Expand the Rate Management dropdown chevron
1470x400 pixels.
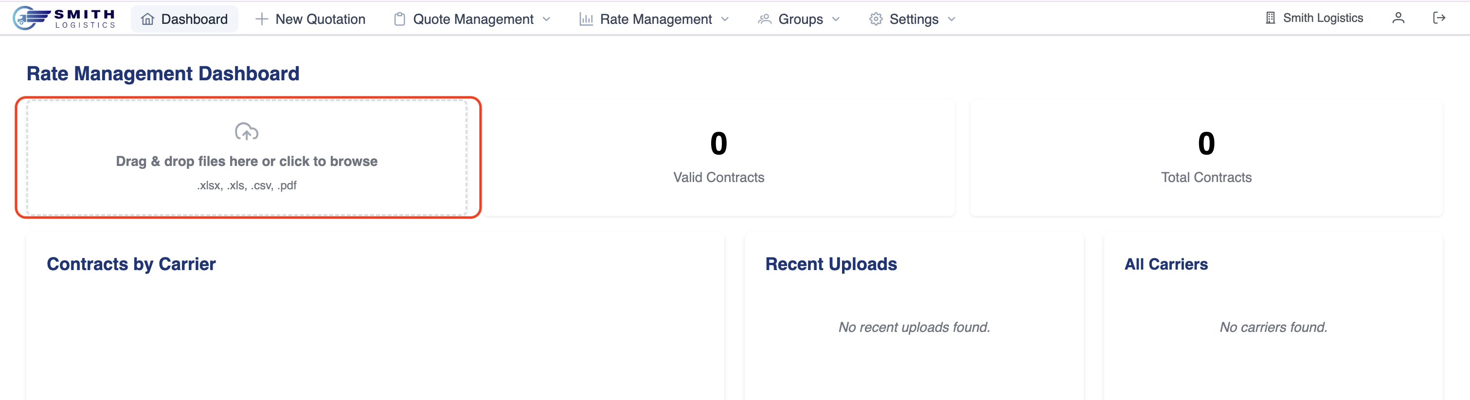pyautogui.click(x=725, y=19)
